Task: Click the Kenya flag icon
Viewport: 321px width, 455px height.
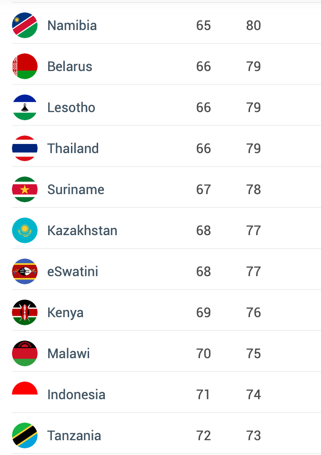Action: pyautogui.click(x=25, y=312)
